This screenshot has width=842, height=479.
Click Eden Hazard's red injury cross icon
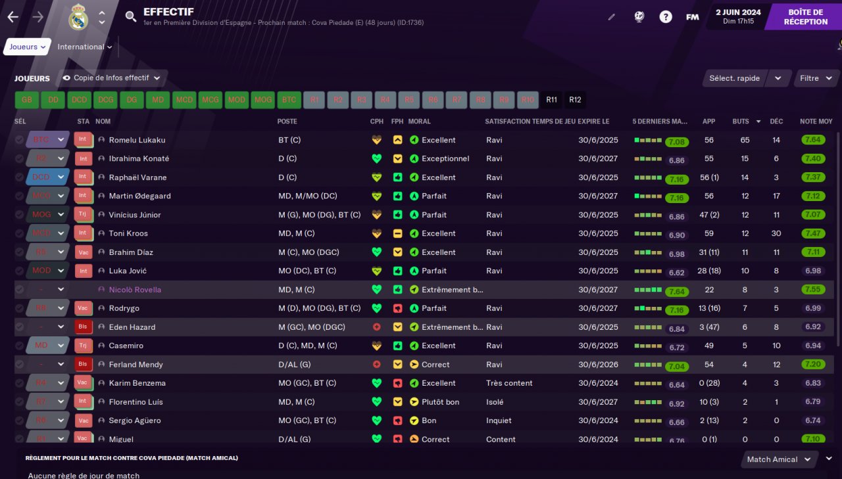[x=376, y=327]
